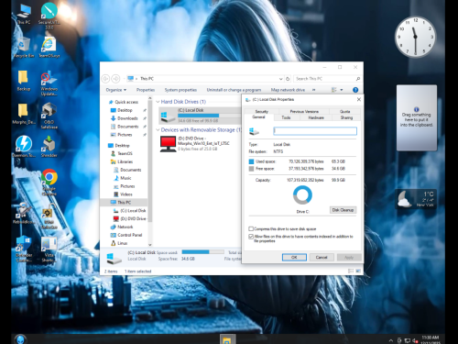
Task: Switch to the Security tab
Action: coord(262,112)
